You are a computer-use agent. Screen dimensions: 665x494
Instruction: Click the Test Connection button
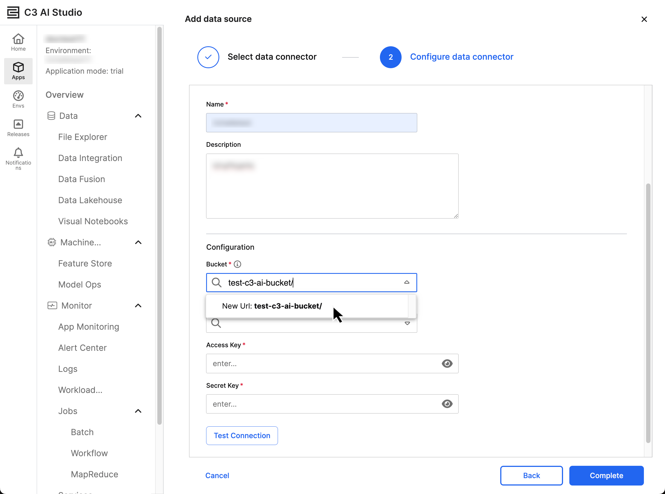[x=242, y=435]
